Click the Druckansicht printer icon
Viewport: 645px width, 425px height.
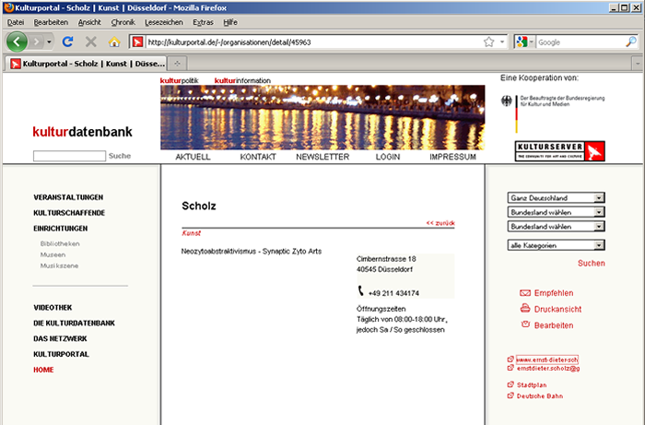pyautogui.click(x=525, y=309)
